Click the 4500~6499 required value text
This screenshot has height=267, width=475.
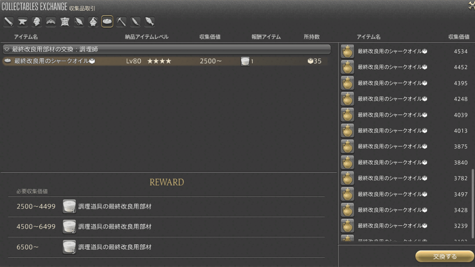point(36,227)
